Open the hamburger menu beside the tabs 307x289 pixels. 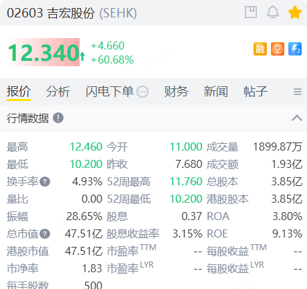coord(298,92)
